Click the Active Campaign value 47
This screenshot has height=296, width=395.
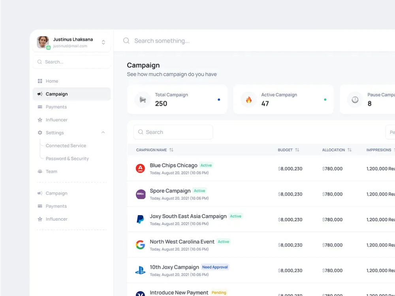[x=265, y=103]
